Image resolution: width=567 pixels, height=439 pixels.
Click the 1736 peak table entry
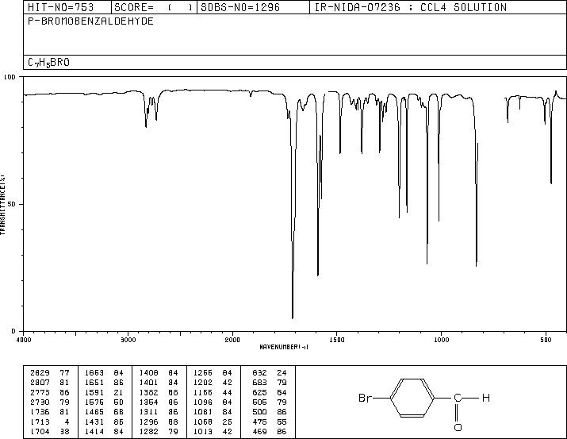(49, 412)
